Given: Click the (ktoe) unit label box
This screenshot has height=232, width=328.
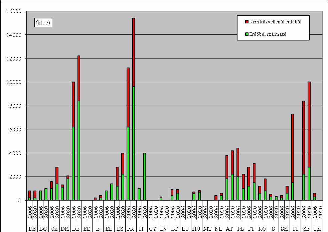Looking at the screenshot, I should pyautogui.click(x=44, y=23).
